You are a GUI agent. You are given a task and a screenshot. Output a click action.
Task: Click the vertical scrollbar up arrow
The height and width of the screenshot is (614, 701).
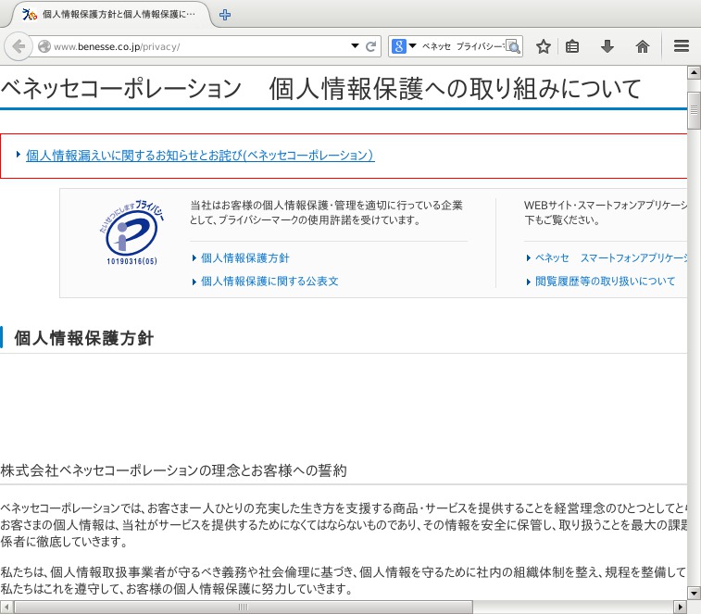coord(694,72)
